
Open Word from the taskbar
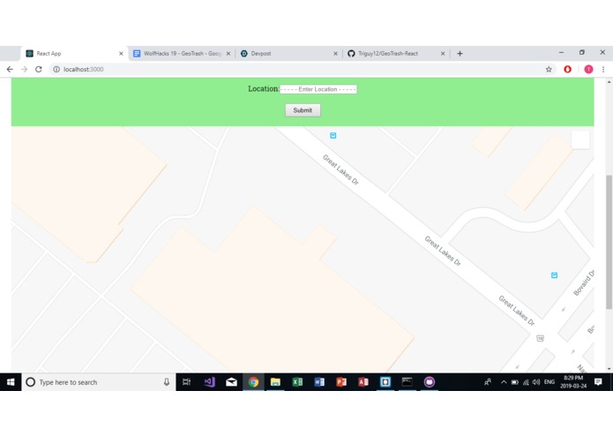(319, 382)
